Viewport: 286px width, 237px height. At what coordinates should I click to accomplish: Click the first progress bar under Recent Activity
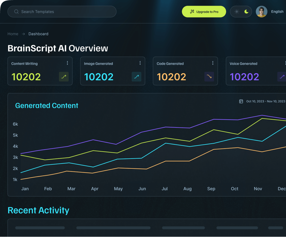[40, 227]
